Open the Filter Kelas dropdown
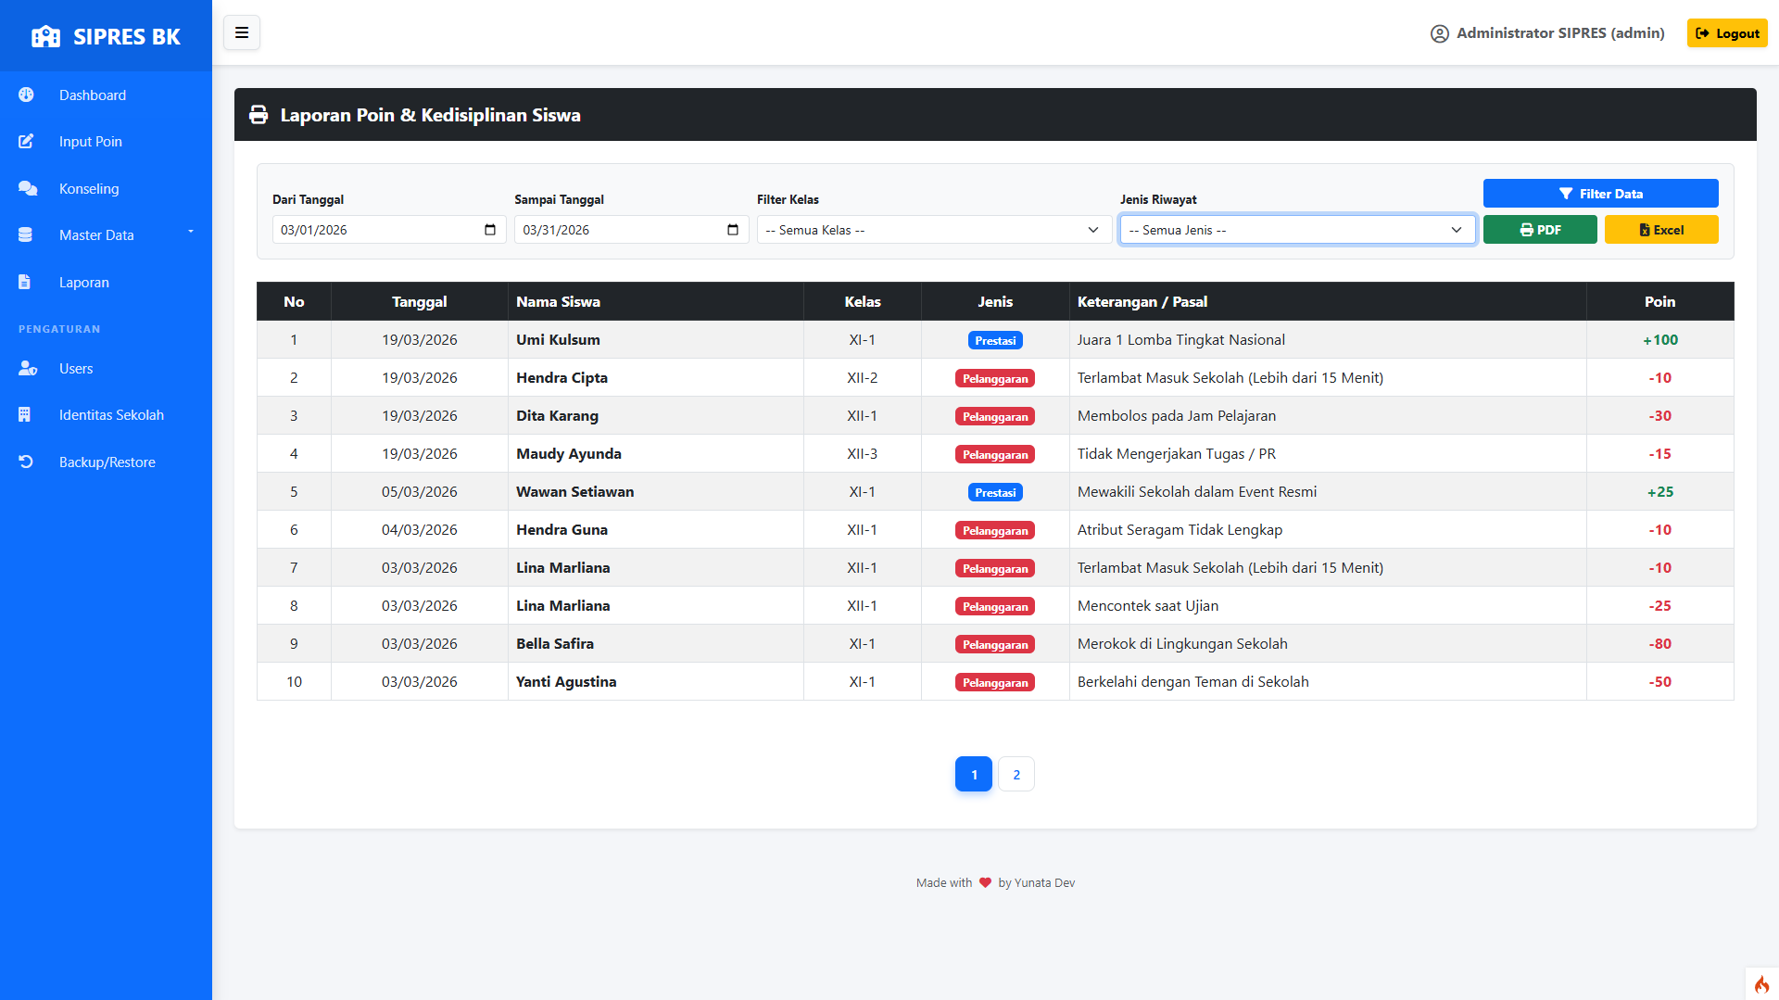 [933, 230]
